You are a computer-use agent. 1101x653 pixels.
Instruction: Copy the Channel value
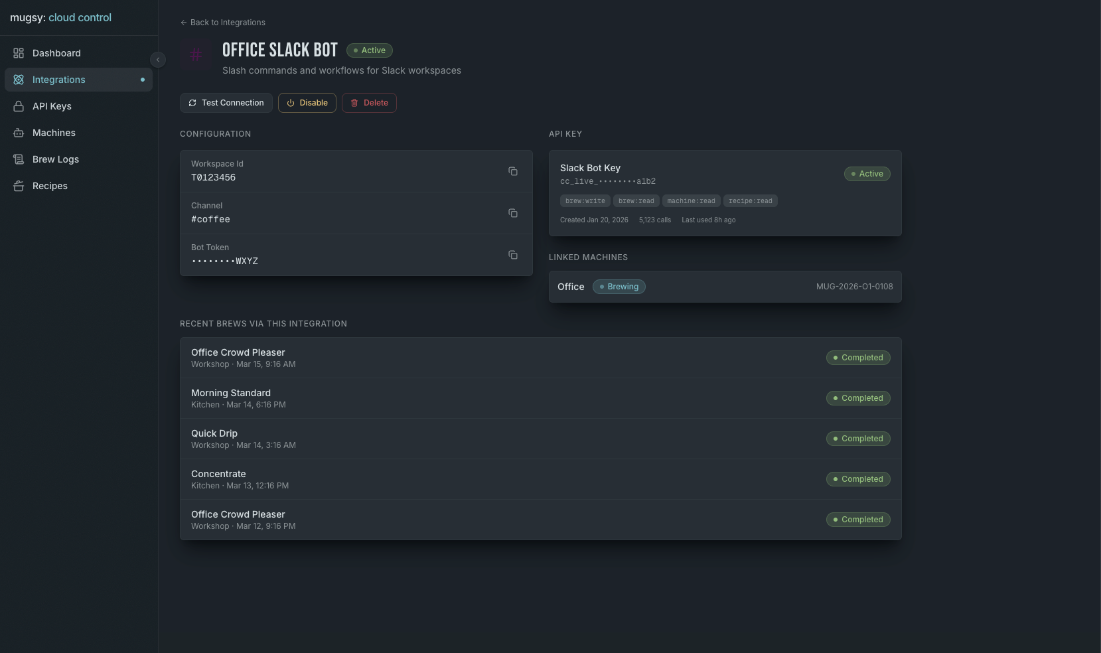(x=513, y=213)
